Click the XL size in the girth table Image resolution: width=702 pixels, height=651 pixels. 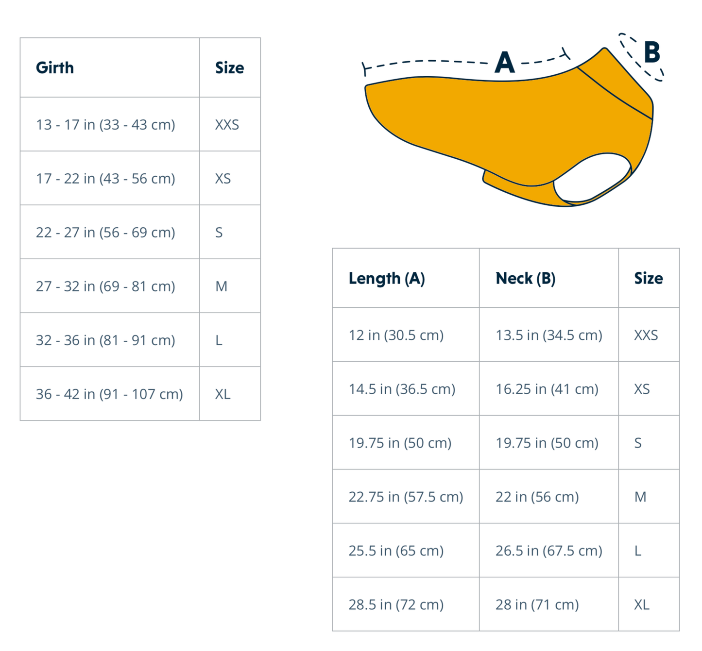pos(223,394)
